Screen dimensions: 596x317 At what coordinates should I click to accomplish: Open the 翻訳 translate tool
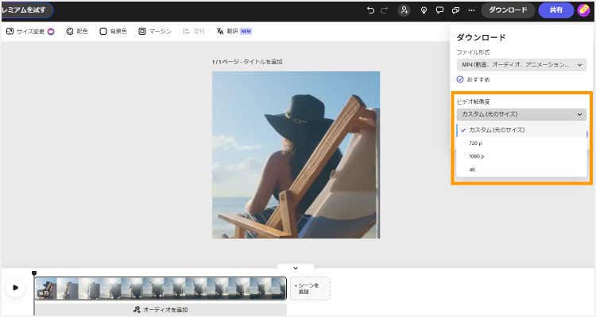pos(234,32)
